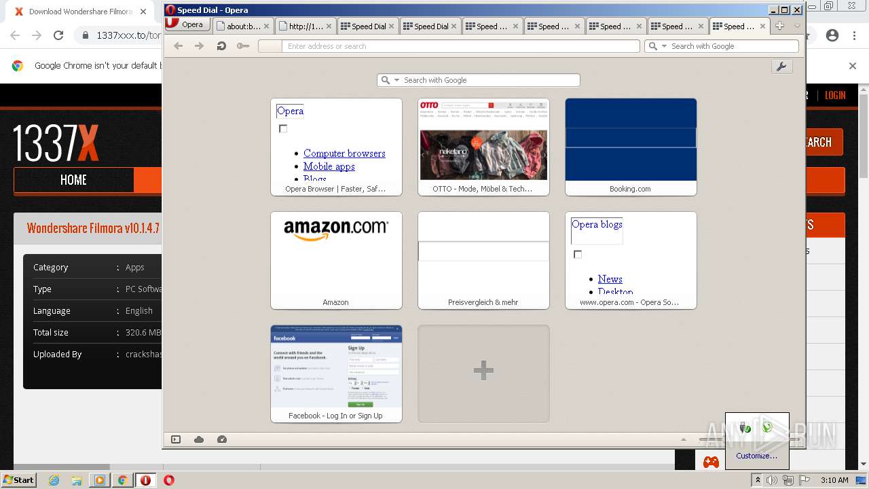Click Customize... in the tray popup
Image resolution: width=869 pixels, height=489 pixels.
click(756, 456)
